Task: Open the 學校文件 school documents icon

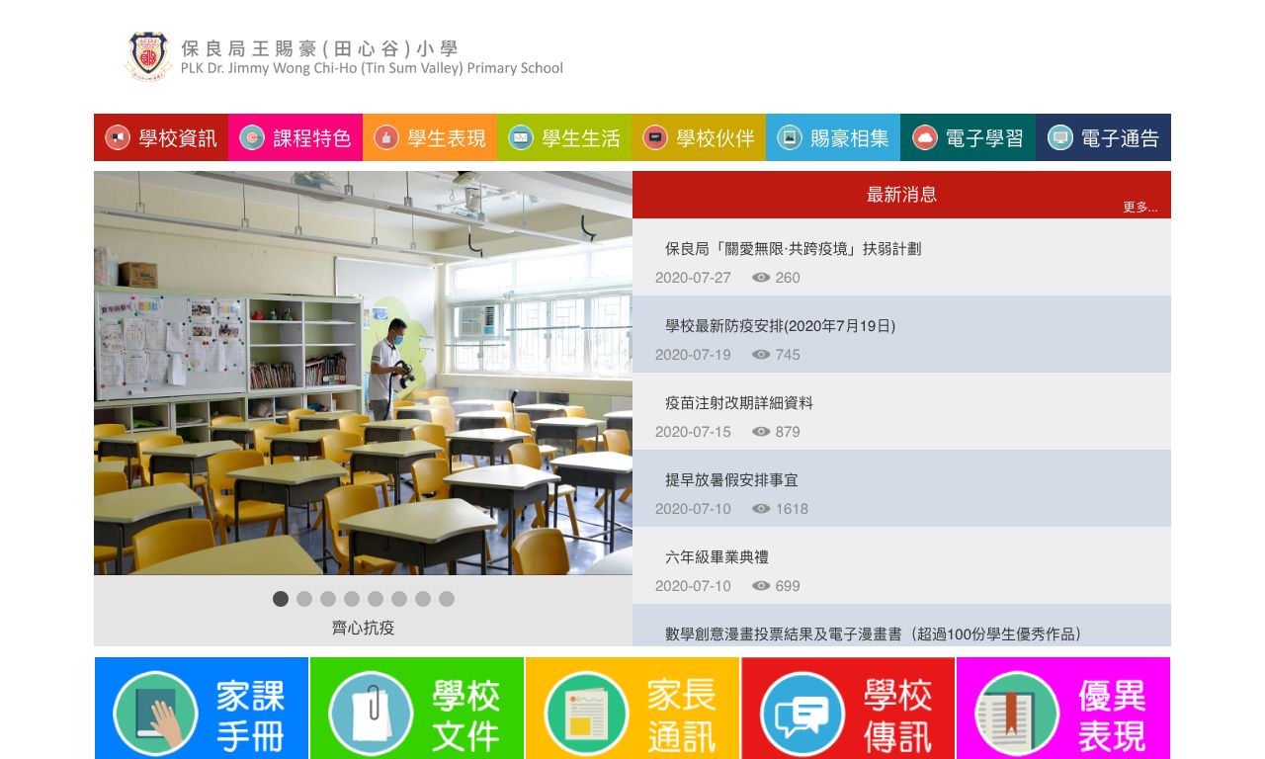Action: tap(416, 708)
